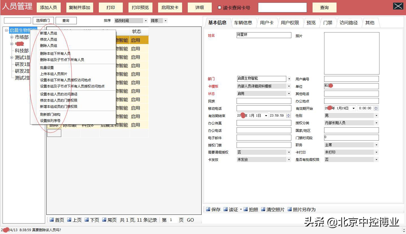The image size is (406, 234).
Task: Click the 添加人员 button
Action: click(x=49, y=8)
